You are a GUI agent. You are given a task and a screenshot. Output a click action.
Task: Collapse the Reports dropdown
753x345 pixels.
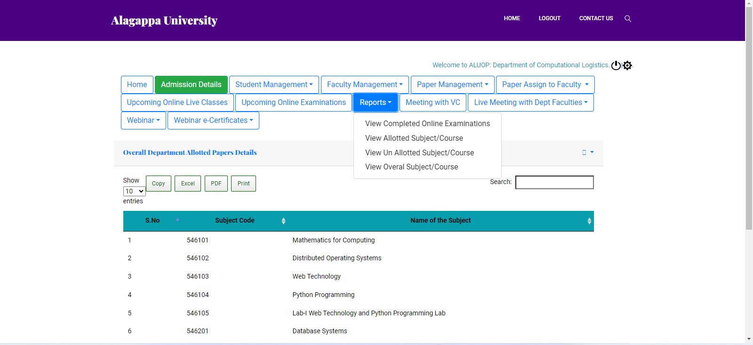point(376,103)
